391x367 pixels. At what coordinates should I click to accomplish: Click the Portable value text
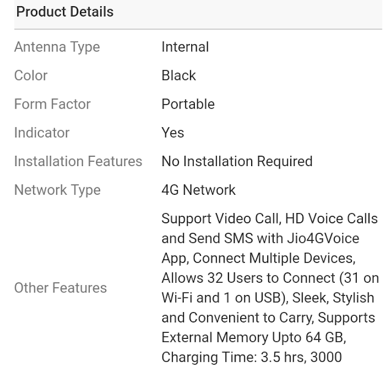coord(188,104)
